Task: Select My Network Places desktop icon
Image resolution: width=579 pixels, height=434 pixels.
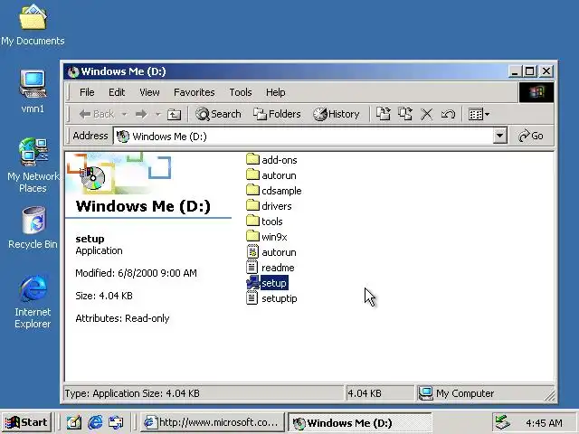Action: (33, 165)
